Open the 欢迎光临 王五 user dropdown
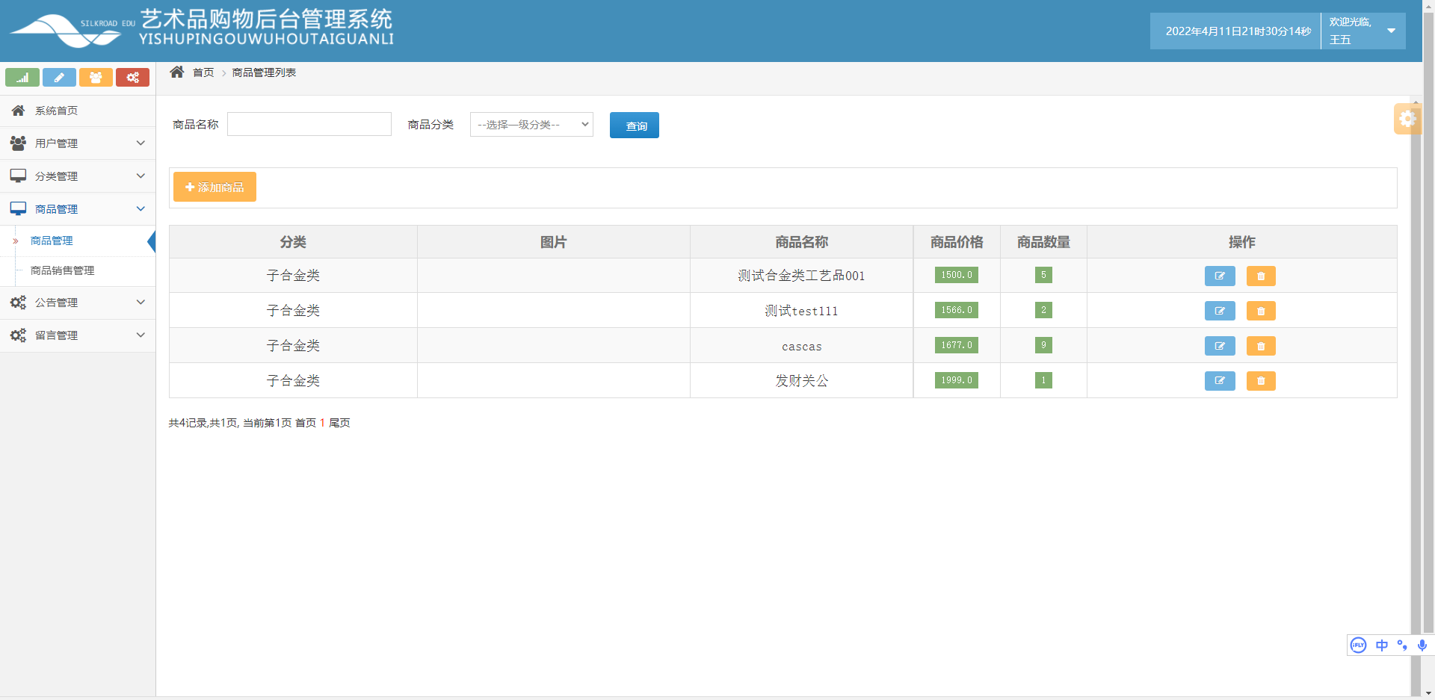The width and height of the screenshot is (1435, 700). 1363,31
